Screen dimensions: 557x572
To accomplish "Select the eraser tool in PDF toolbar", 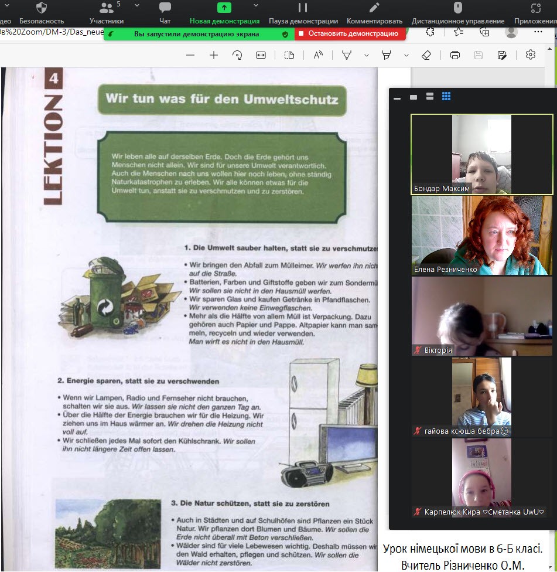I will (x=426, y=55).
